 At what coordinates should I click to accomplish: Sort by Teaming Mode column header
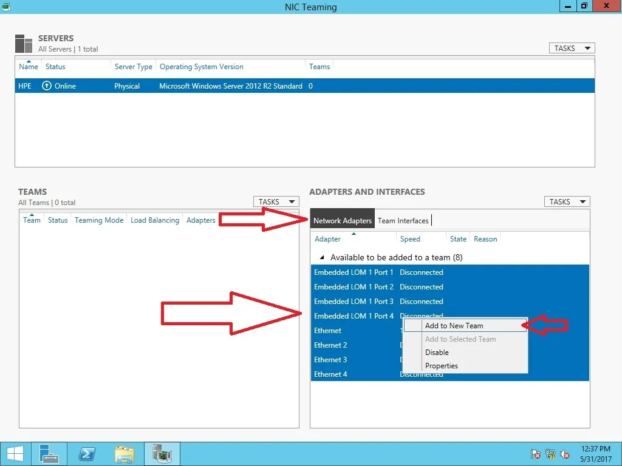[99, 220]
